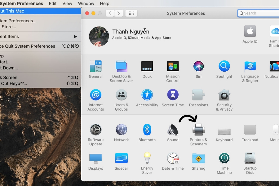This screenshot has width=279, height=186.
Task: Open Sound settings
Action: point(173,130)
